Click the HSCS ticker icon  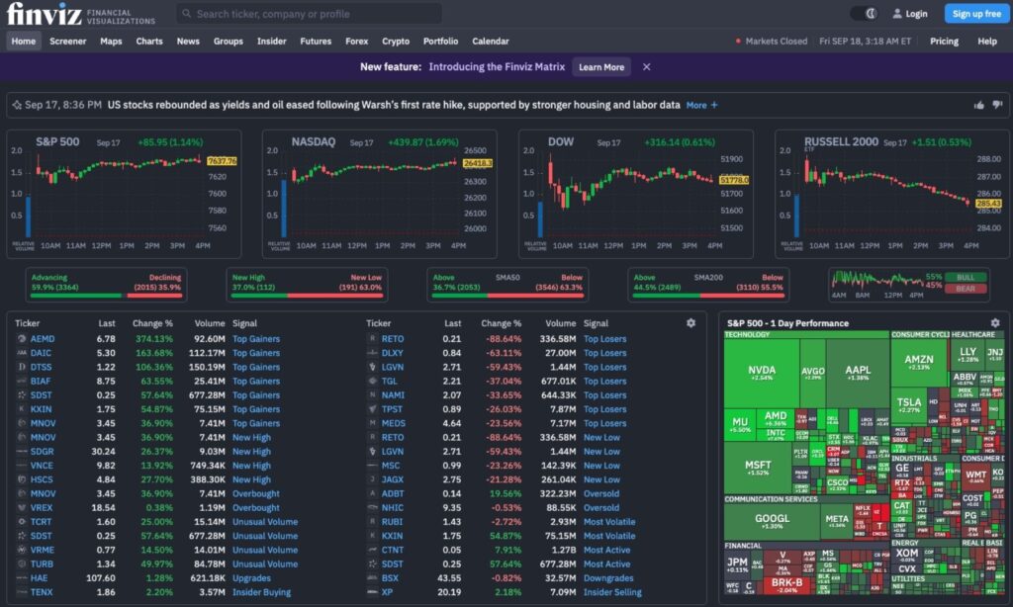[22, 479]
